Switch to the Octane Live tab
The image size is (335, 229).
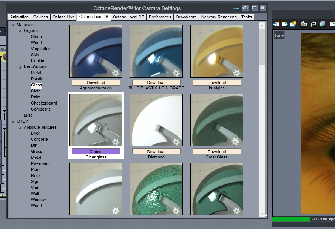63,17
